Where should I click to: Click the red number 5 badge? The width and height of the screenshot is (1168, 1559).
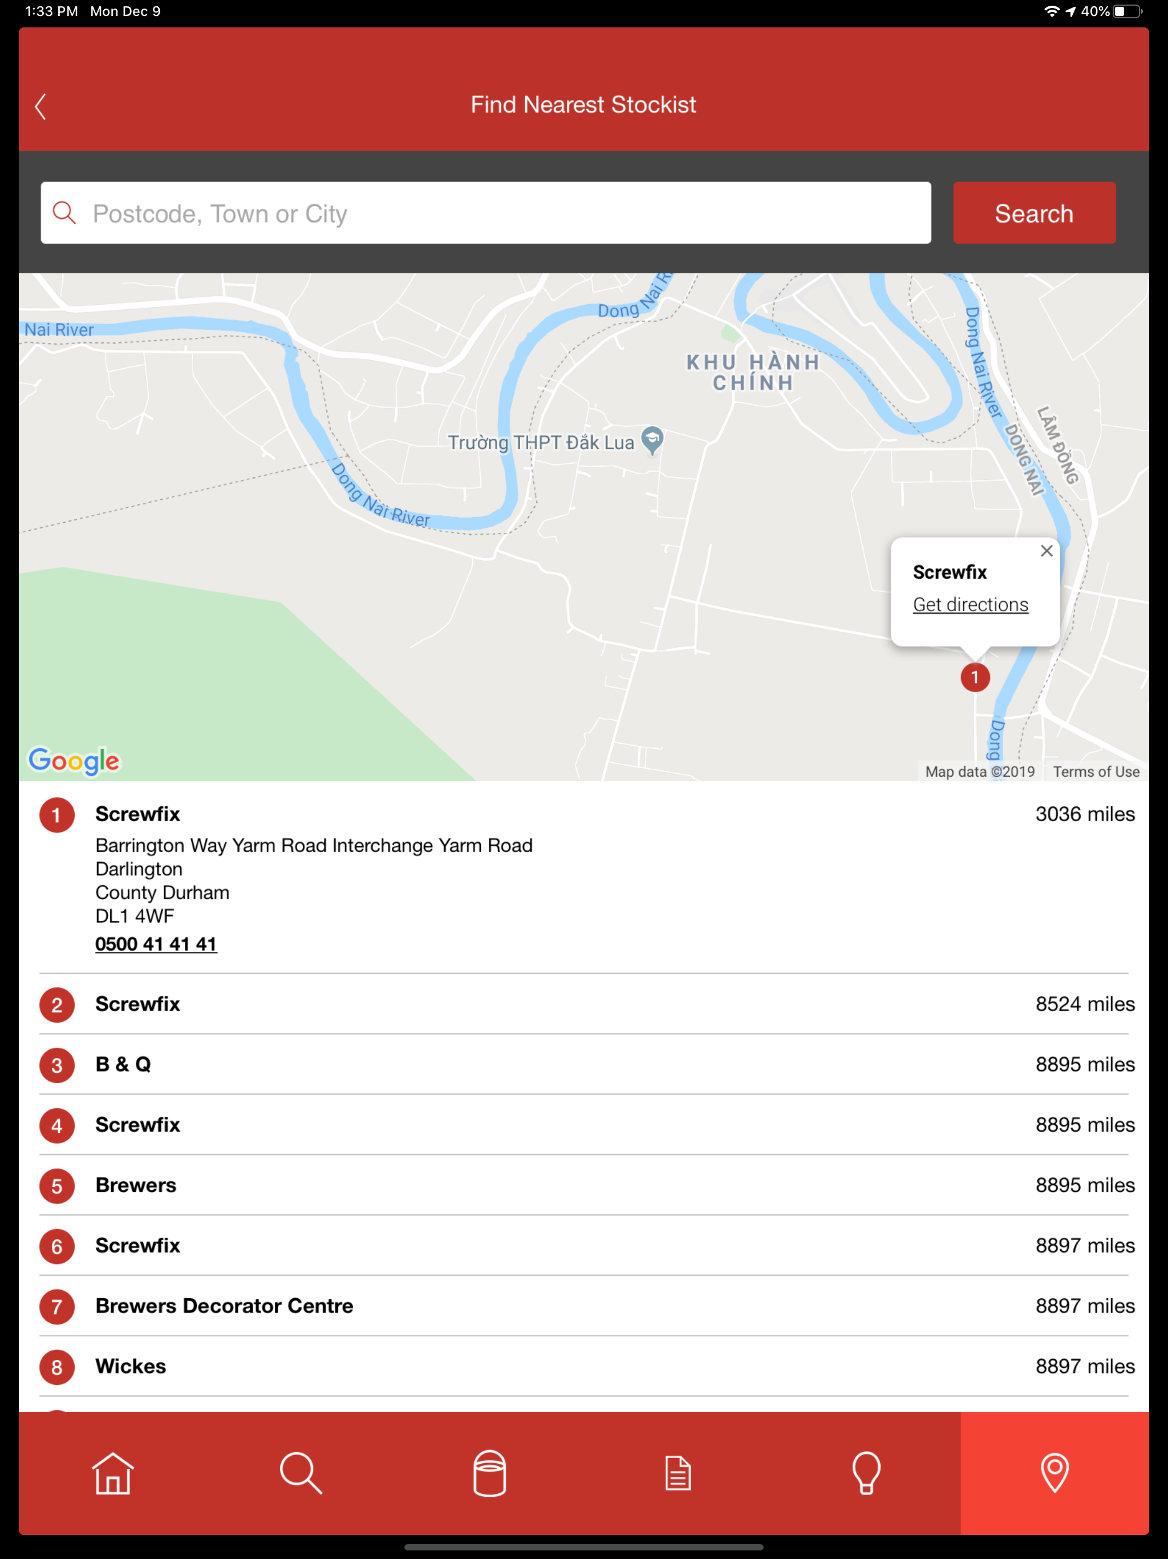point(56,1186)
